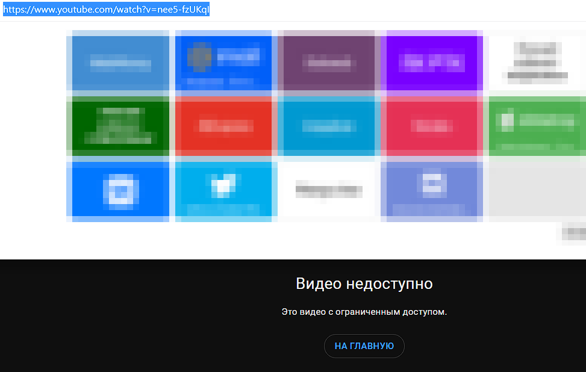The width and height of the screenshot is (586, 372).
Task: Select the green tile with the small white logo
Action: pyautogui.click(x=536, y=126)
